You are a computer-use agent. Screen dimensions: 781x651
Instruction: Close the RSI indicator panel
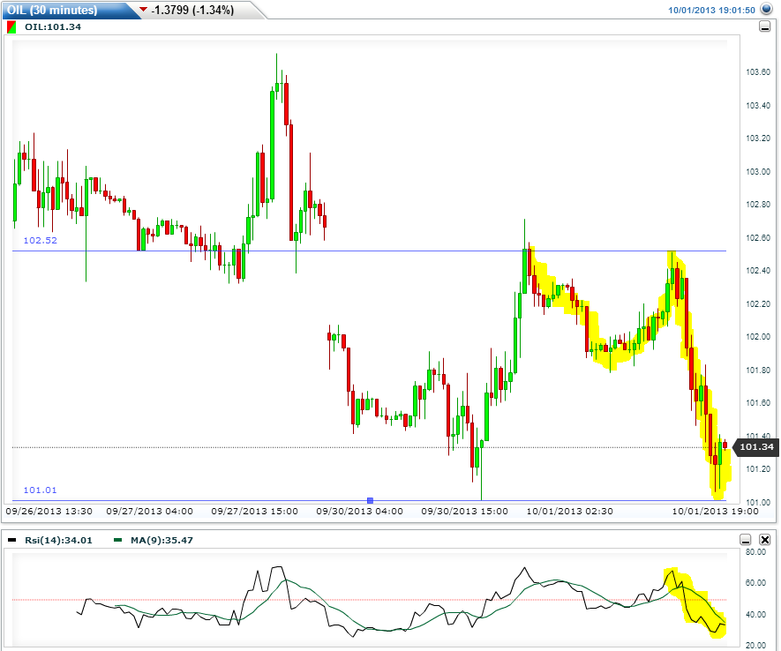764,540
